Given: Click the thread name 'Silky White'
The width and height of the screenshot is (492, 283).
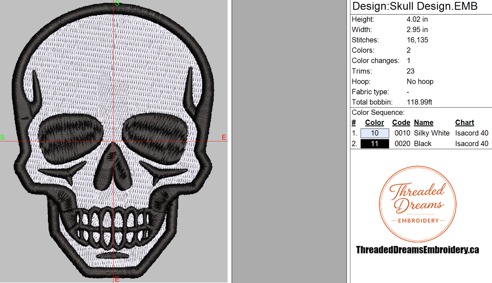Looking at the screenshot, I should pyautogui.click(x=432, y=133).
